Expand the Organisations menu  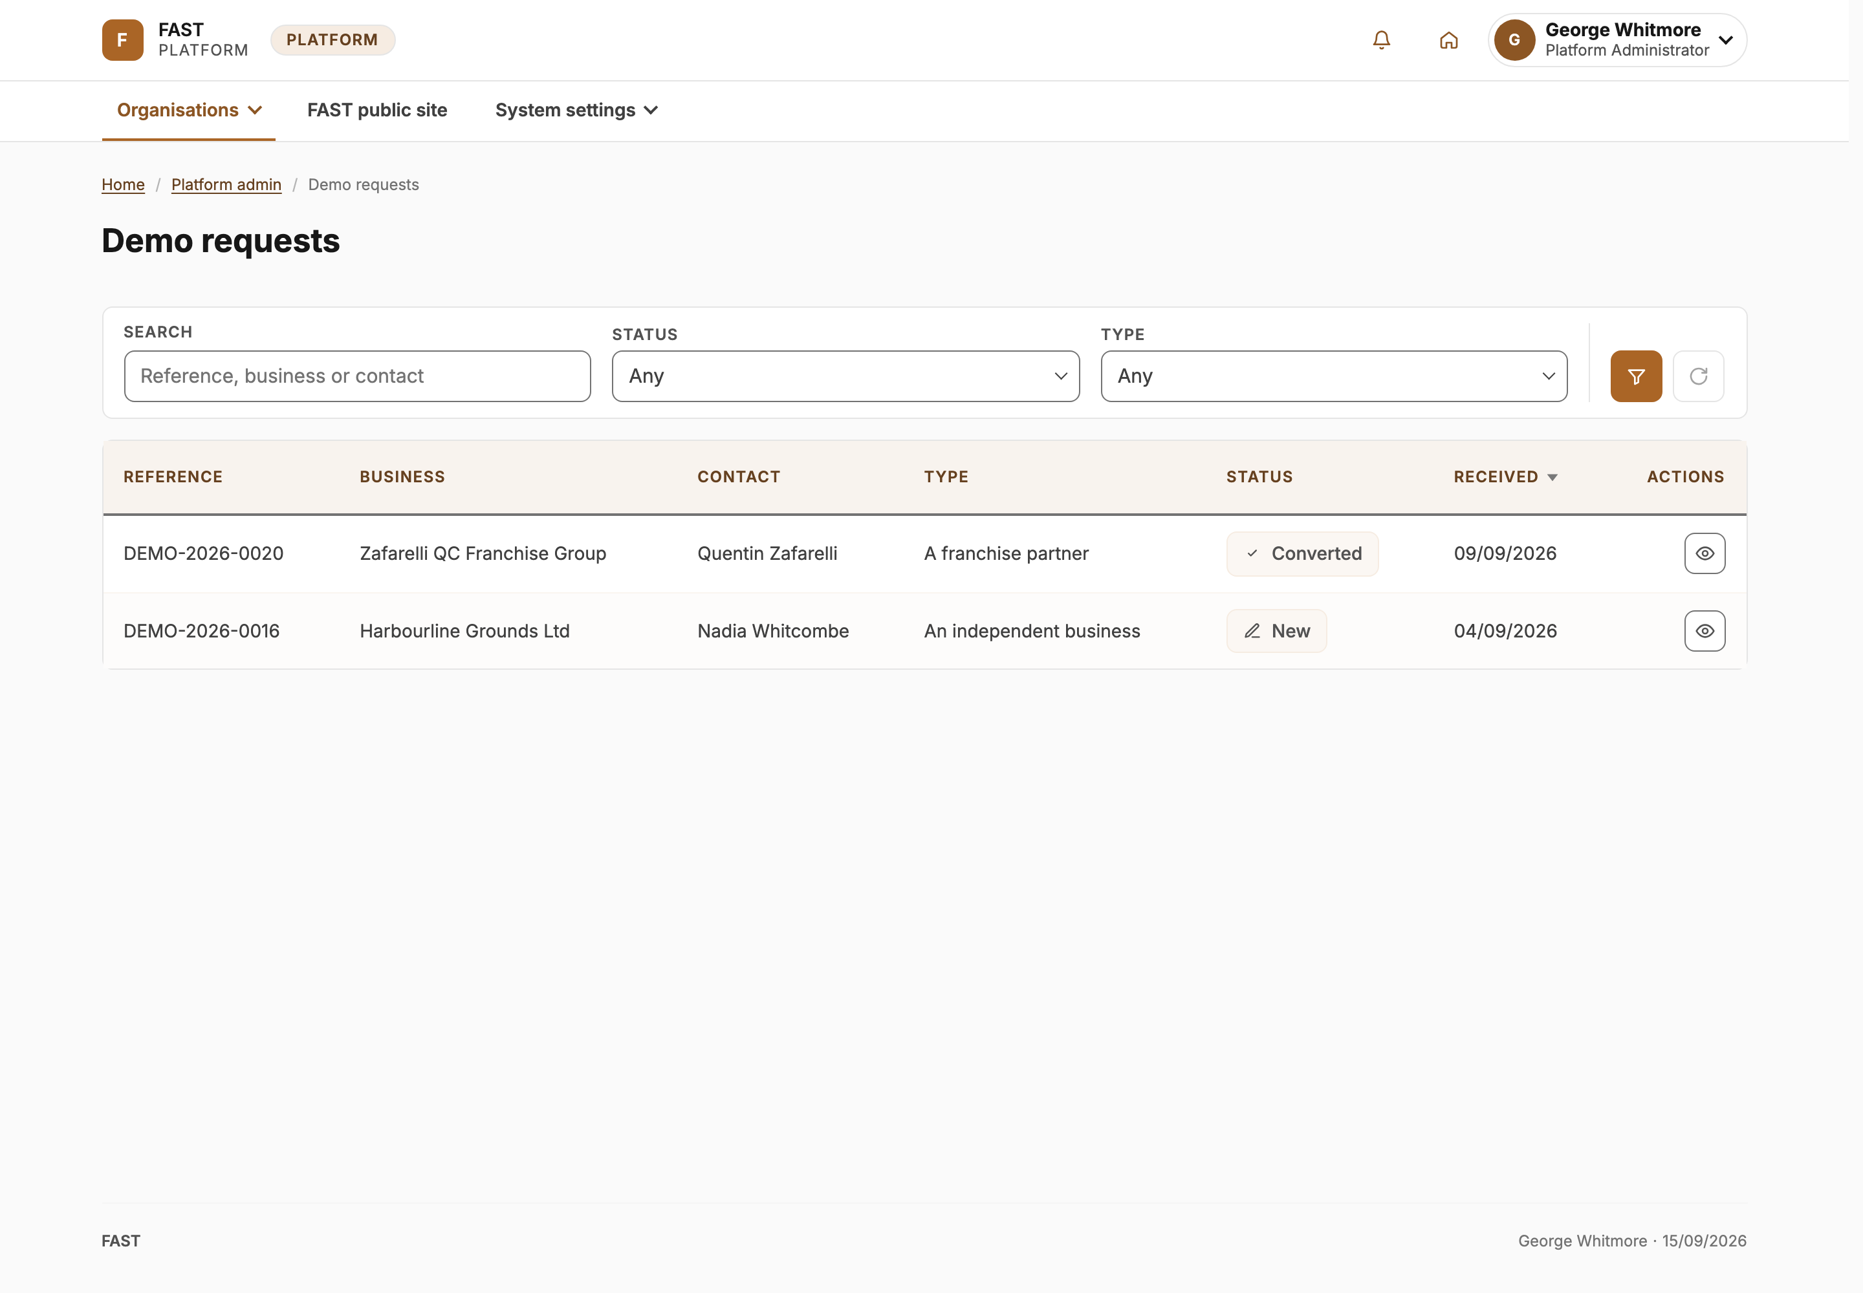tap(189, 110)
